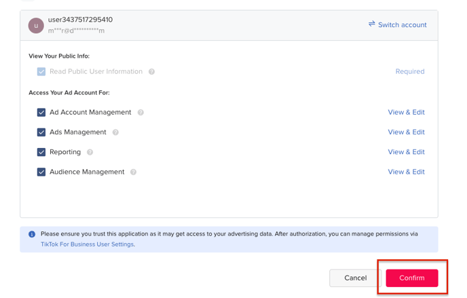Show help tooltip for Ads Management
The height and width of the screenshot is (298, 467).
pyautogui.click(x=115, y=132)
